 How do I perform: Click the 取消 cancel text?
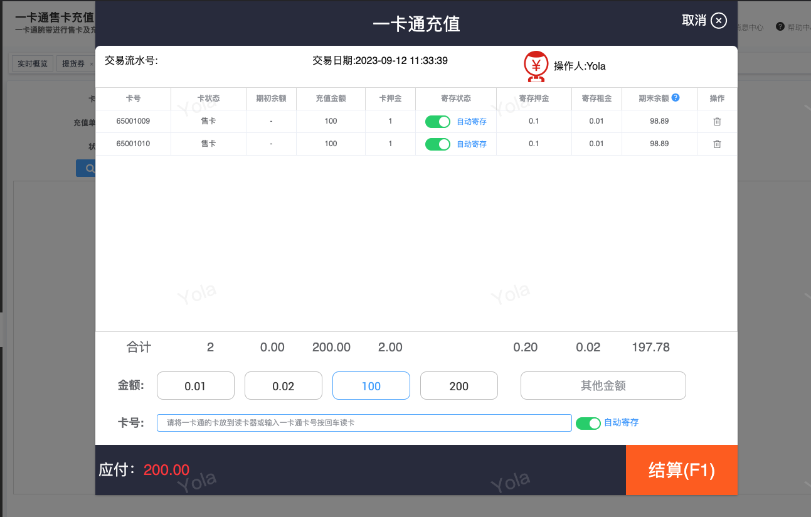(x=694, y=20)
